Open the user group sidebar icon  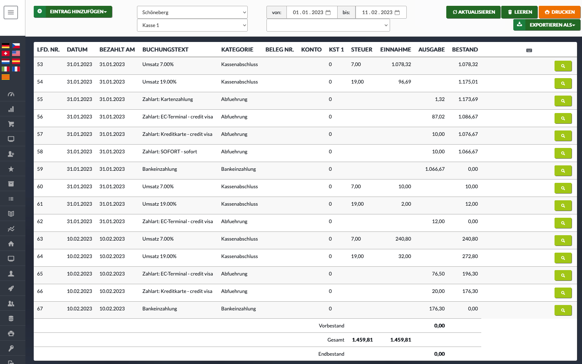[11, 304]
